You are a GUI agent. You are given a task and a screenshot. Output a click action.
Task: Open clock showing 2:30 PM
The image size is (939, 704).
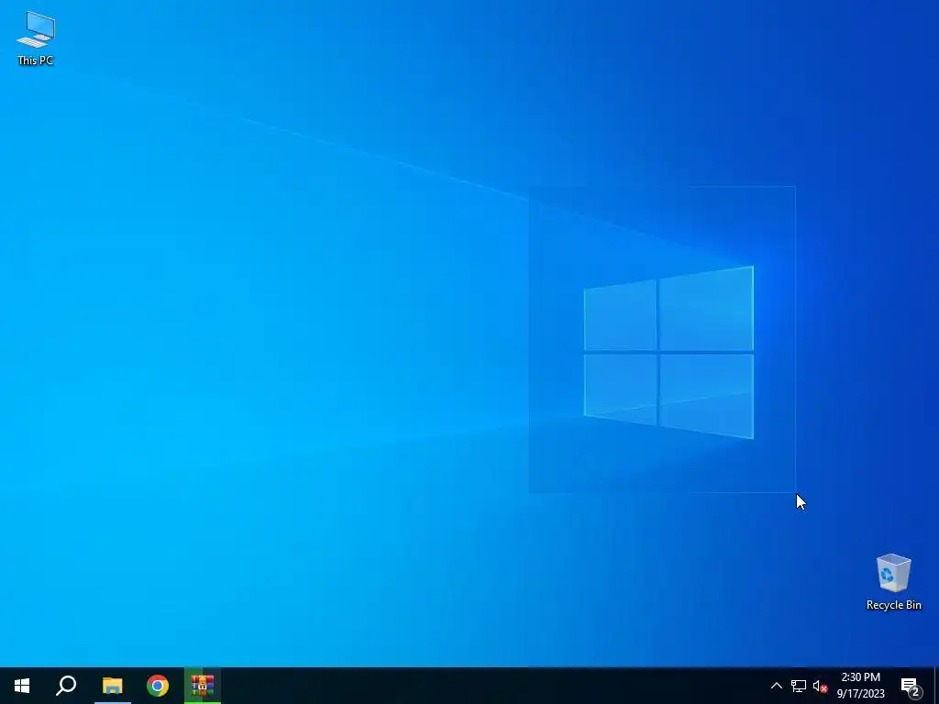coord(860,686)
